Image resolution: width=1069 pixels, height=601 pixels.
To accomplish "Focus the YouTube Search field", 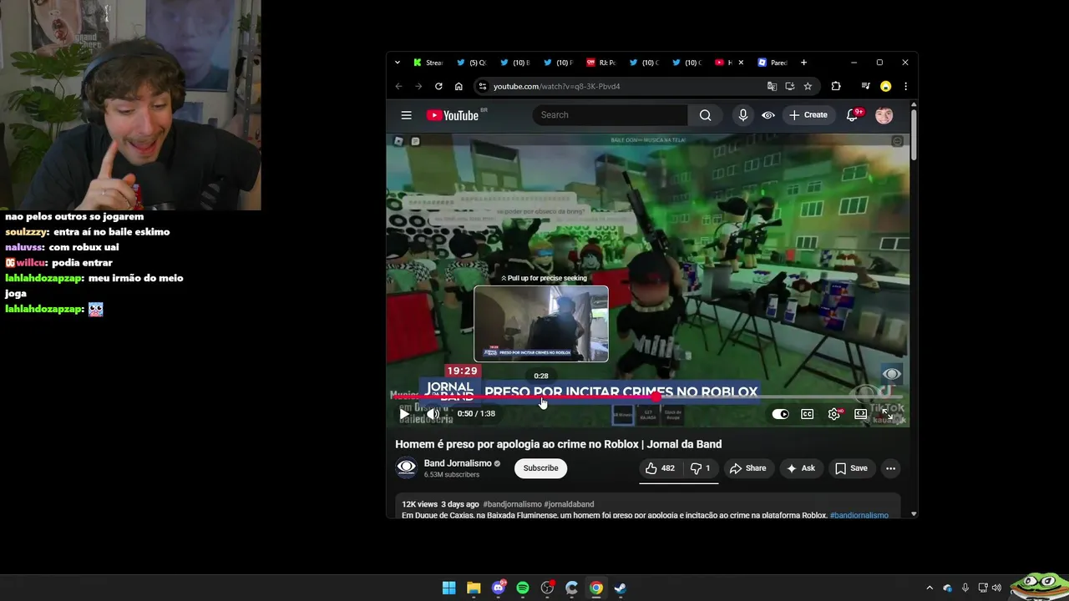I will click(x=610, y=115).
